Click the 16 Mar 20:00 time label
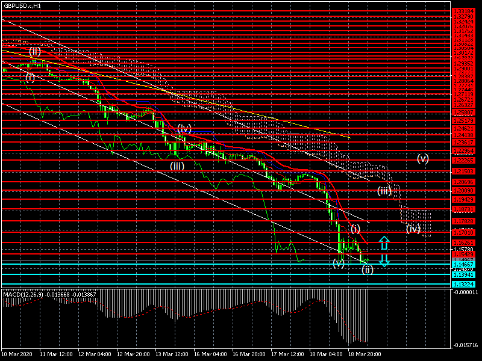This screenshot has width=482, height=361. tap(249, 354)
